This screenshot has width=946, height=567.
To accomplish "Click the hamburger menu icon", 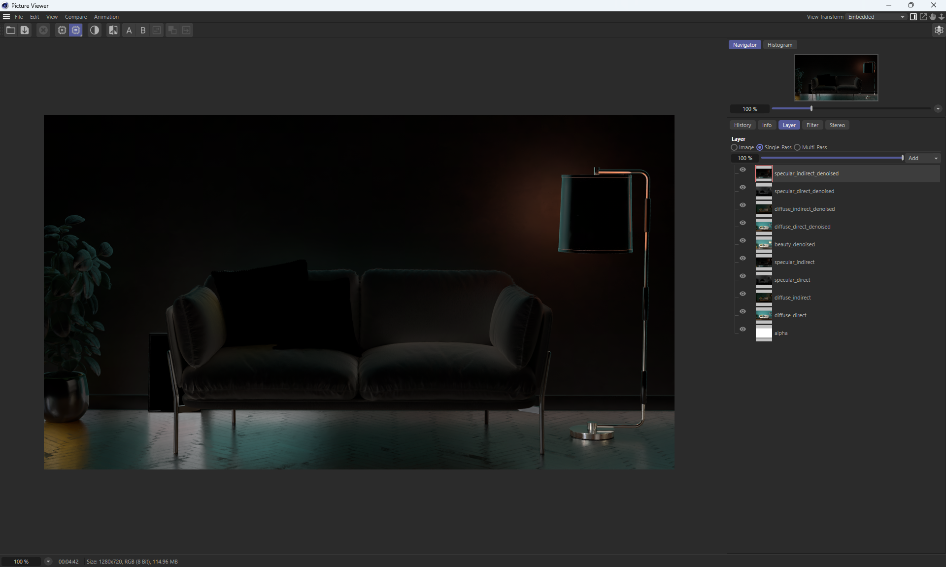I will (6, 17).
